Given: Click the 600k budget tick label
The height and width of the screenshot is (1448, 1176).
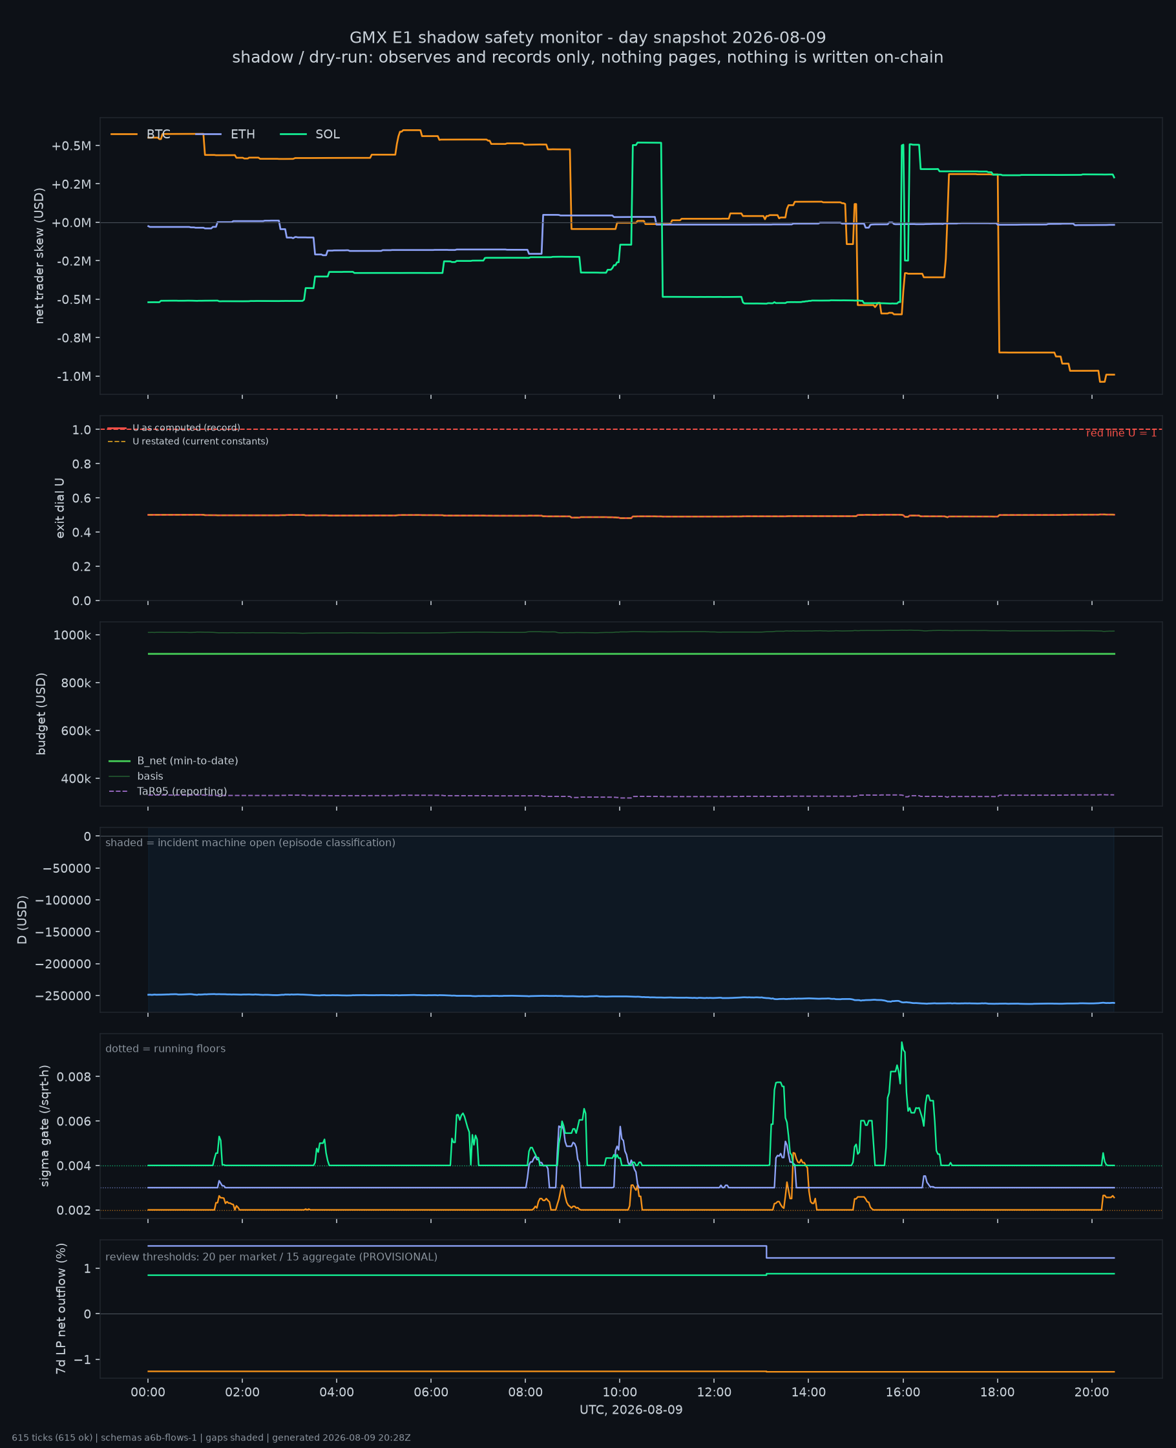Looking at the screenshot, I should pos(75,731).
